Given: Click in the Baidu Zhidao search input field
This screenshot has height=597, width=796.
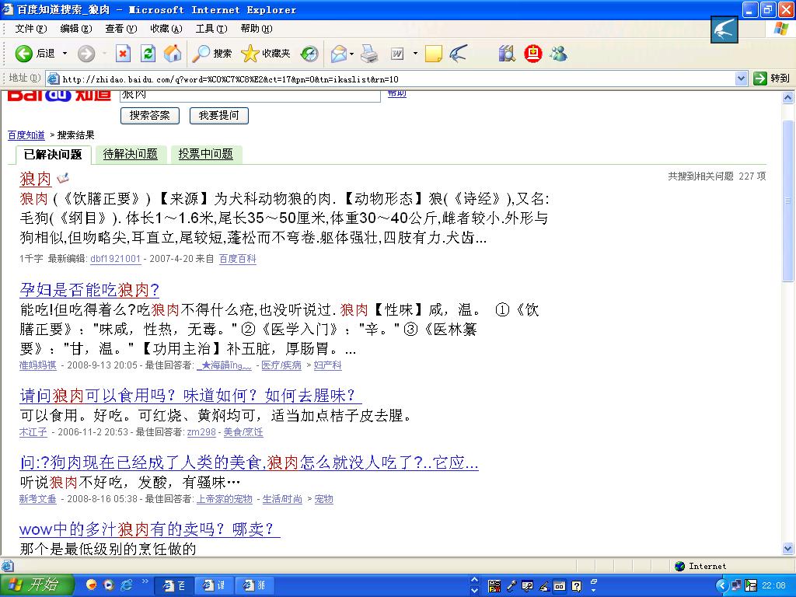Looking at the screenshot, I should (x=250, y=95).
